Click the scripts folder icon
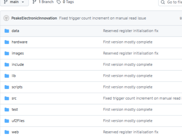Image resolution: width=182 pixels, height=136 pixels. tap(7, 87)
